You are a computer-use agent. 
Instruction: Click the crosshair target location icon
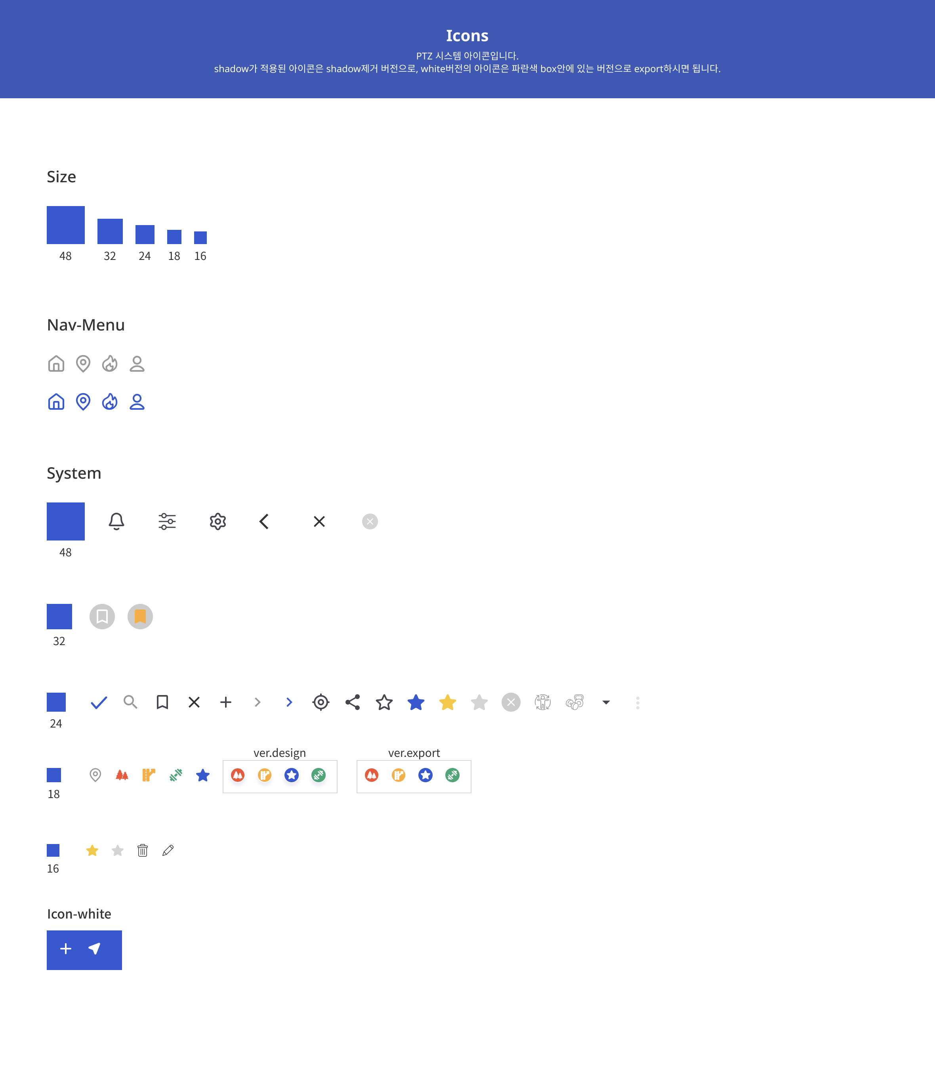[x=321, y=702]
